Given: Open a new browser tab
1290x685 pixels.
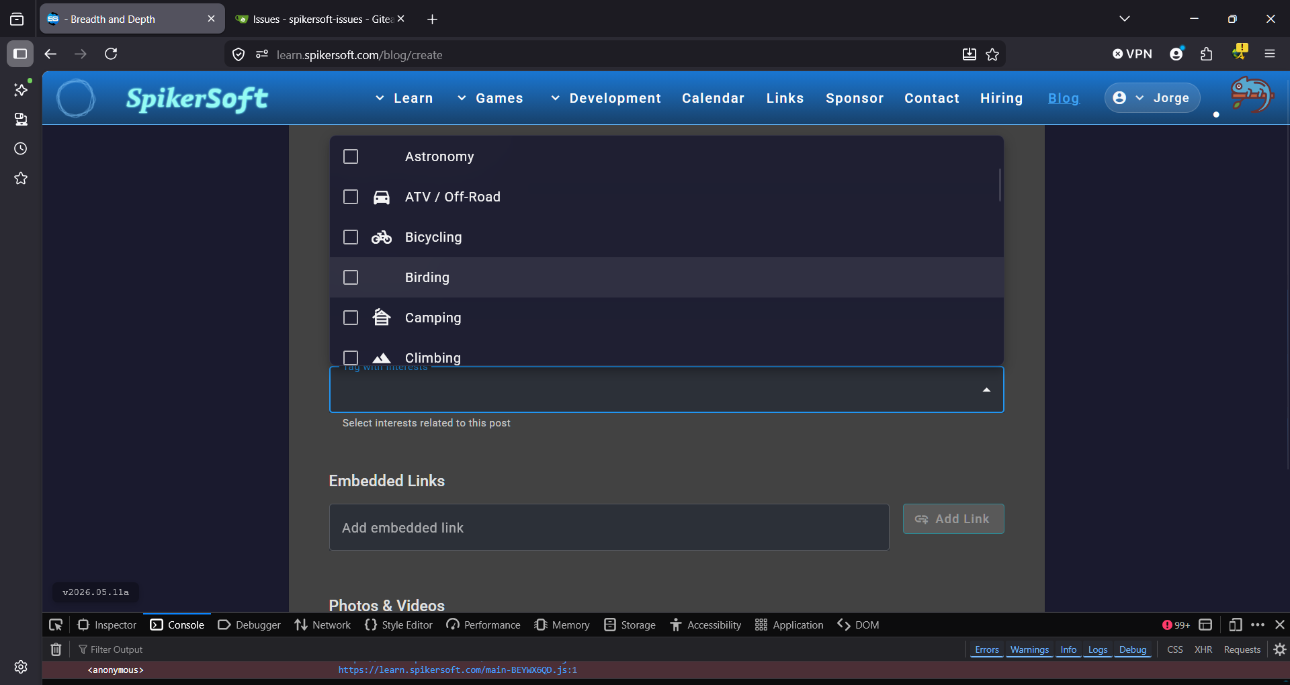Looking at the screenshot, I should coord(432,19).
